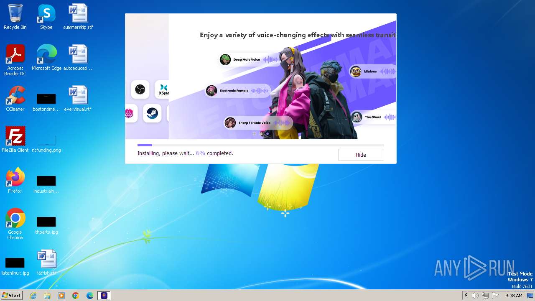The image size is (535, 301).
Task: Launch CCleaner desktop shortcut
Action: pyautogui.click(x=15, y=99)
